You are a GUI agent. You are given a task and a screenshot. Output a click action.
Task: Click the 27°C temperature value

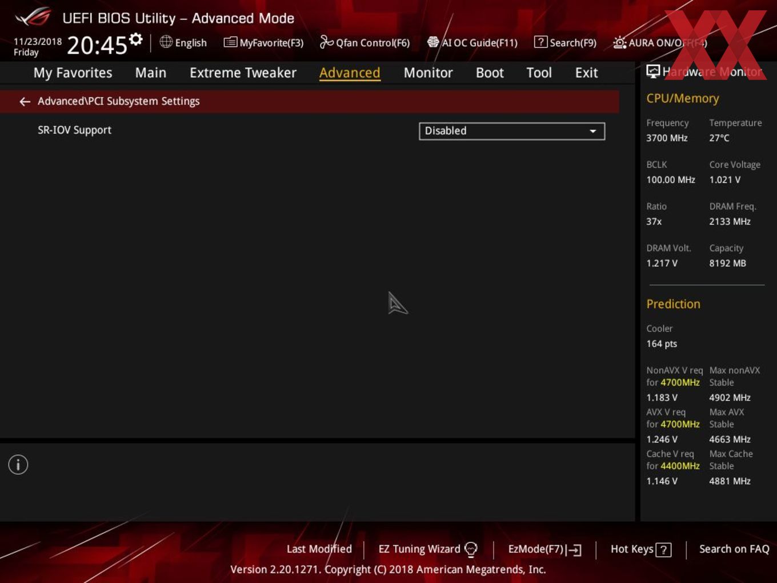(x=719, y=138)
